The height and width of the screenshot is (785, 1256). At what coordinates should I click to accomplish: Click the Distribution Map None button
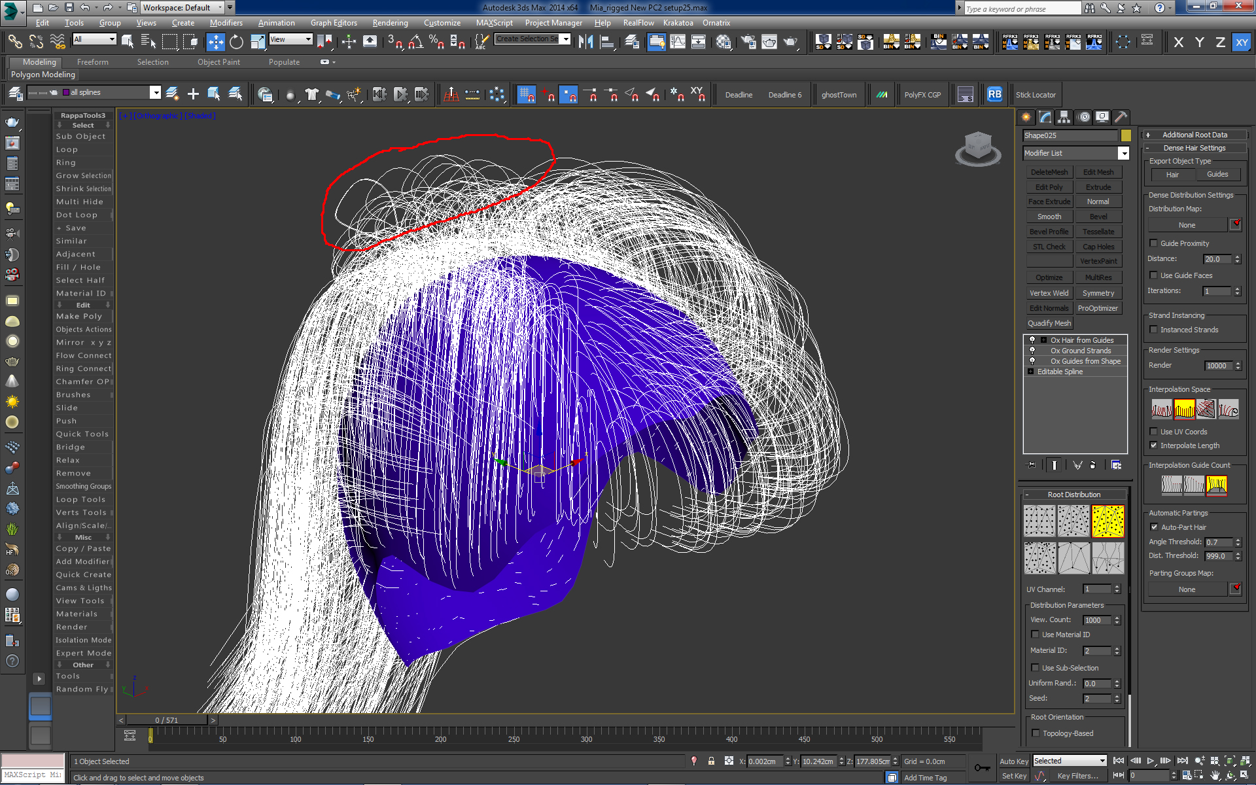click(1187, 225)
